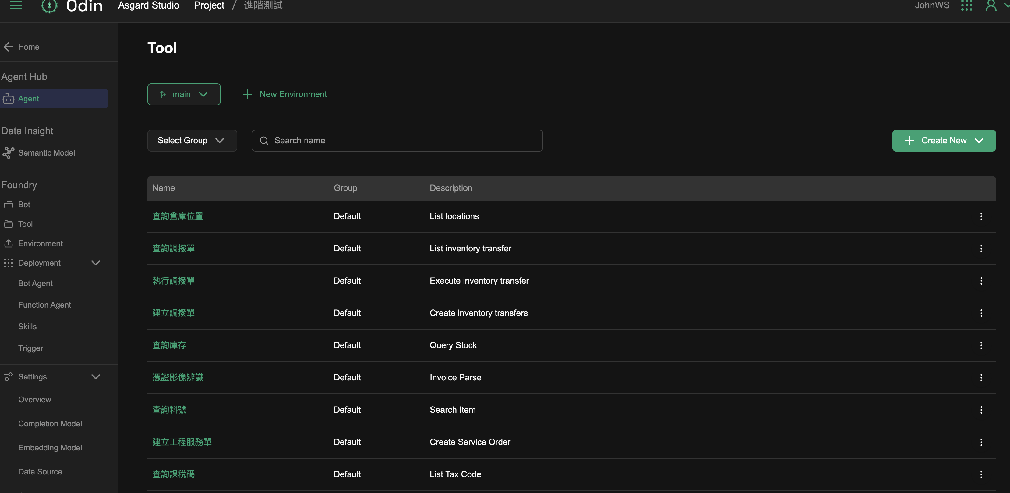
Task: Select Agent in Agent Hub
Action: 28,99
